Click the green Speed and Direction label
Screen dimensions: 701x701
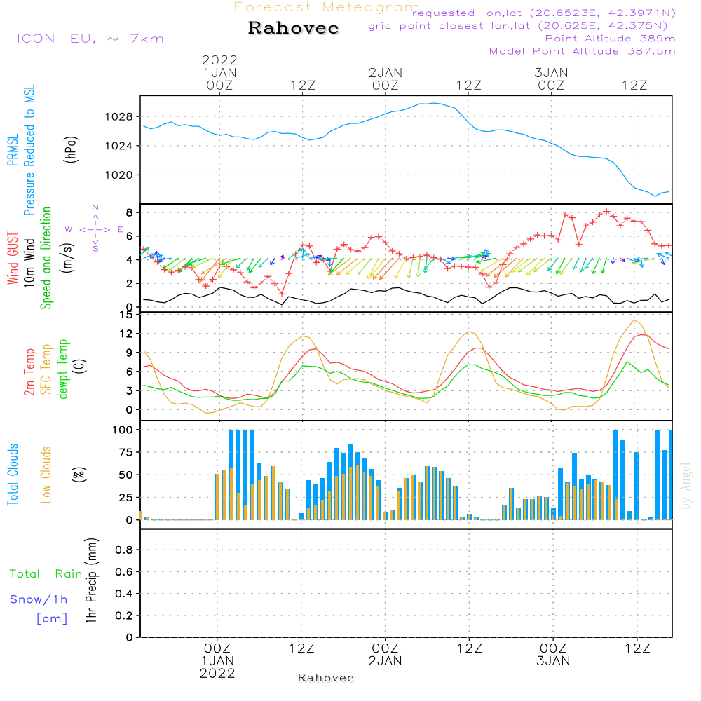click(x=46, y=257)
